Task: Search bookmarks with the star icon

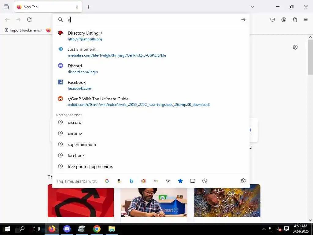Action: 180,181
